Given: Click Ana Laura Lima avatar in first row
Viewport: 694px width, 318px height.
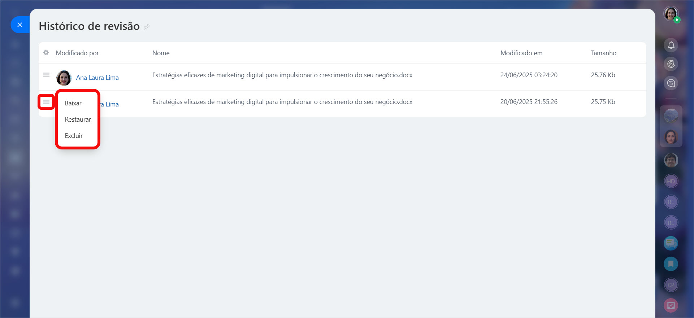Looking at the screenshot, I should [x=64, y=78].
